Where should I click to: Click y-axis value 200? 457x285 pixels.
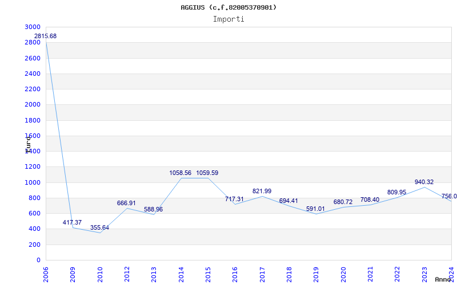[34, 245]
